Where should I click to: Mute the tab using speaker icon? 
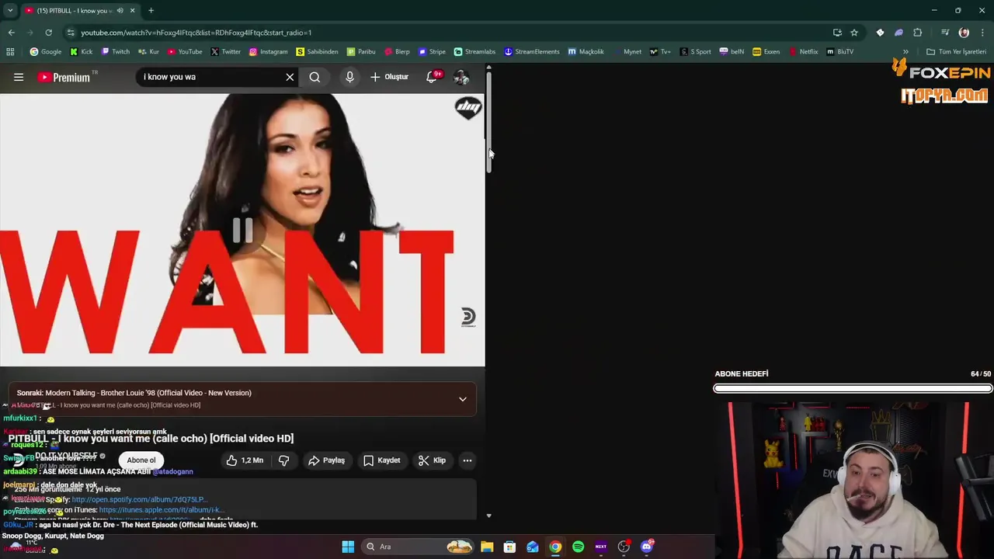pyautogui.click(x=120, y=10)
